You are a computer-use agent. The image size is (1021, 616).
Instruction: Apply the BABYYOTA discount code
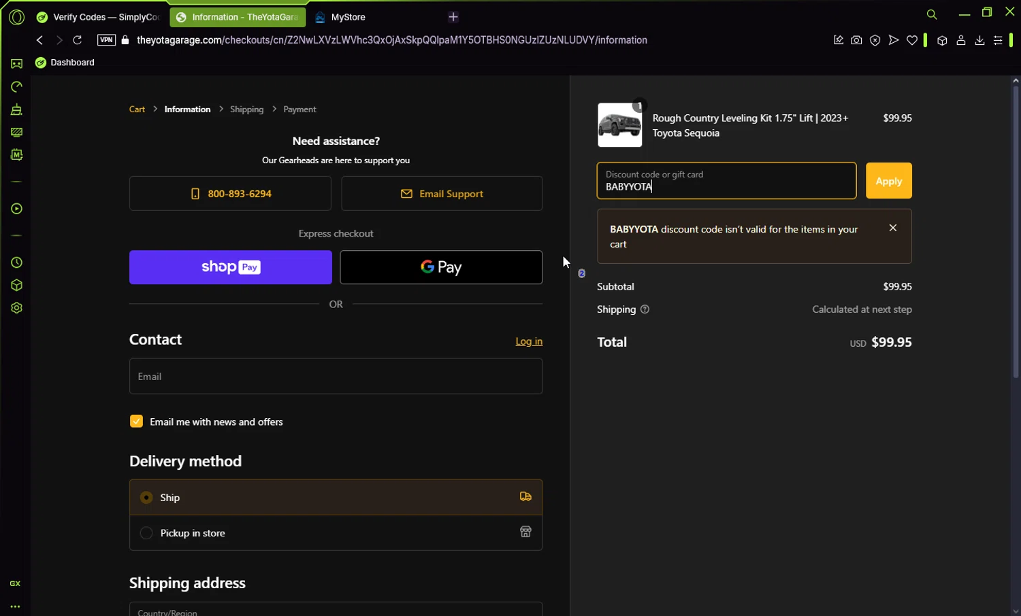(889, 181)
